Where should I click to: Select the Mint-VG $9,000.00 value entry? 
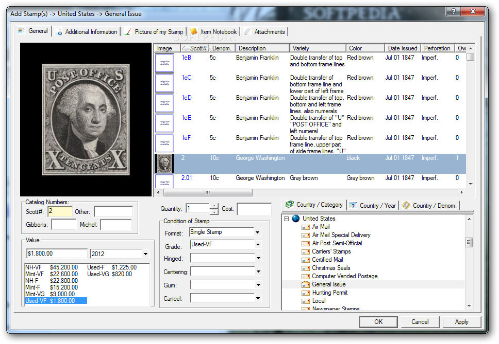[x=50, y=294]
